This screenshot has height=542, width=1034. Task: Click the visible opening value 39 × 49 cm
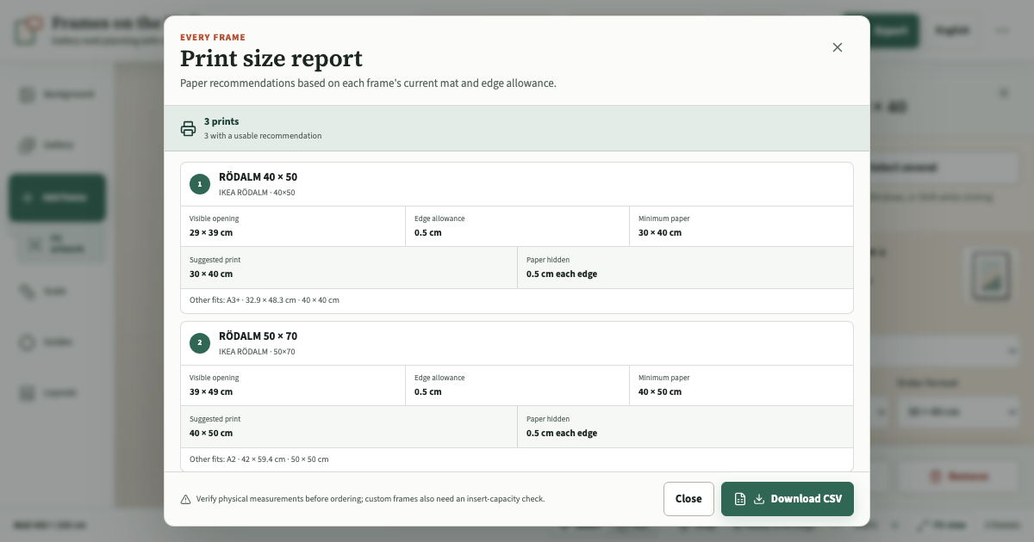pos(211,392)
